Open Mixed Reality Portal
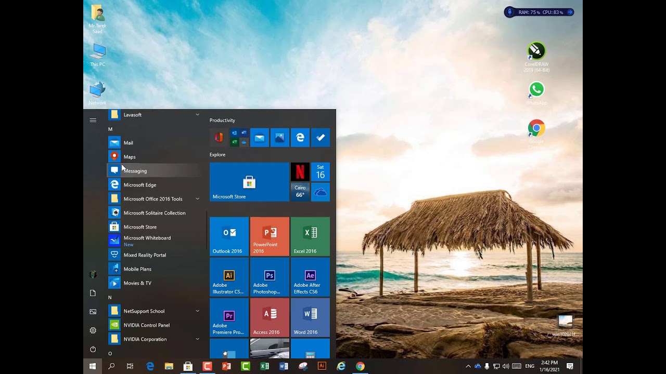 pyautogui.click(x=153, y=255)
